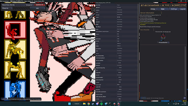Screen dimensions: 188x106
Task: Select the red pixel art thumbnail
Action: point(15,30)
